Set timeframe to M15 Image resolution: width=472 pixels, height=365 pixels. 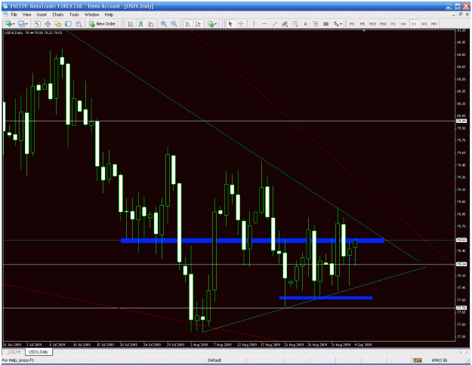[372, 23]
